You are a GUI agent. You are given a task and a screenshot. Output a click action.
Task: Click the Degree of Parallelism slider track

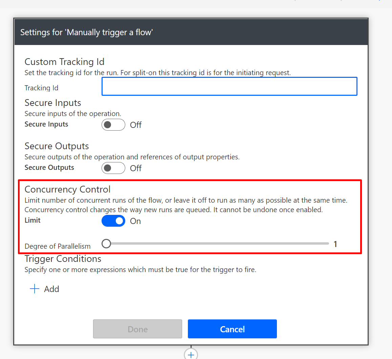point(215,243)
